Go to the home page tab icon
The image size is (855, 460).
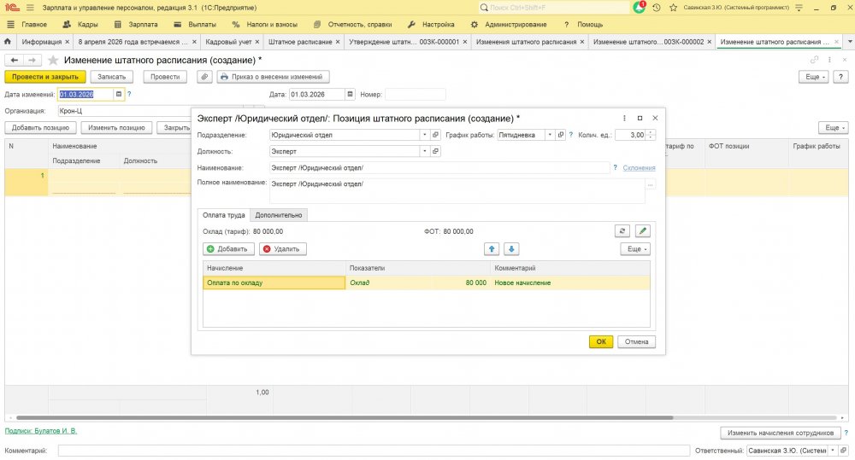pos(8,41)
